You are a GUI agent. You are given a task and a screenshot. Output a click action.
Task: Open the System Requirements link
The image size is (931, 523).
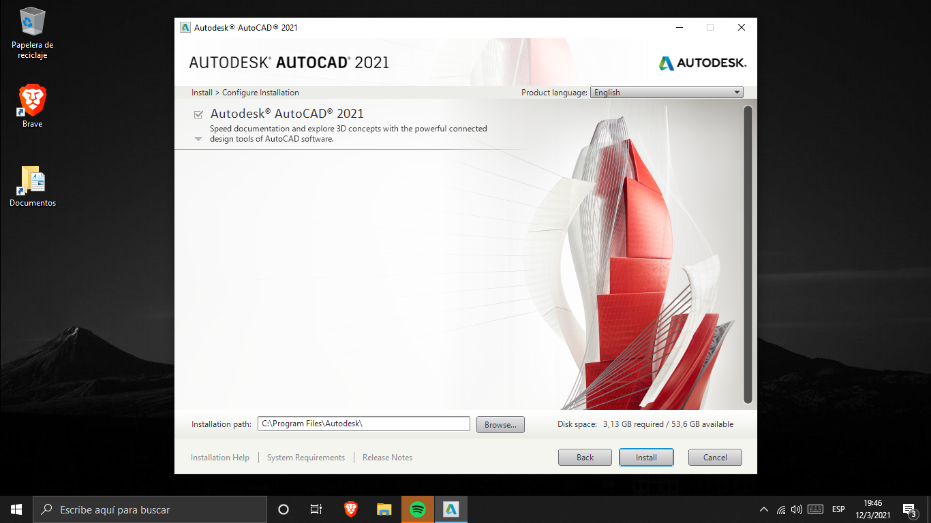tap(306, 458)
